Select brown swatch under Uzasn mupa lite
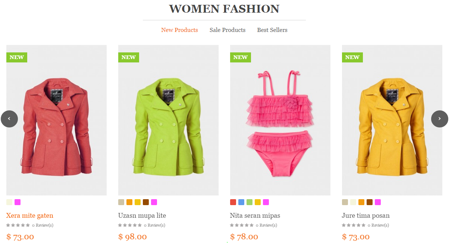Image resolution: width=455 pixels, height=246 pixels. (146, 202)
